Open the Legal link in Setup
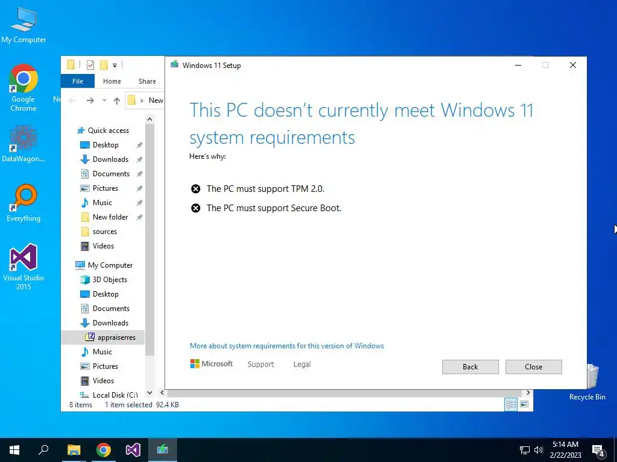Screen dimensions: 617x462 (302, 364)
